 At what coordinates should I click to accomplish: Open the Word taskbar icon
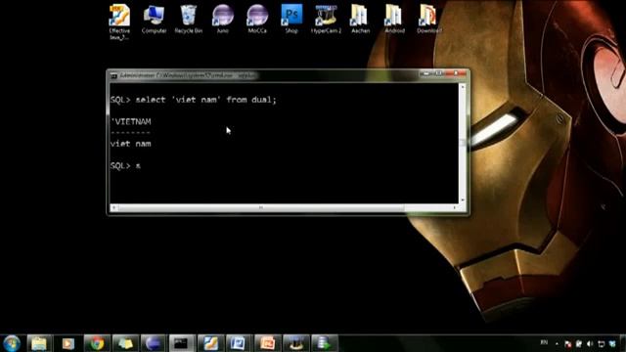(x=239, y=343)
